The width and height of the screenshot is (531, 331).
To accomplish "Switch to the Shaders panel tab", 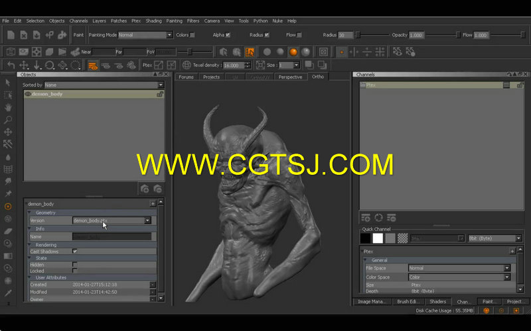I will (437, 301).
